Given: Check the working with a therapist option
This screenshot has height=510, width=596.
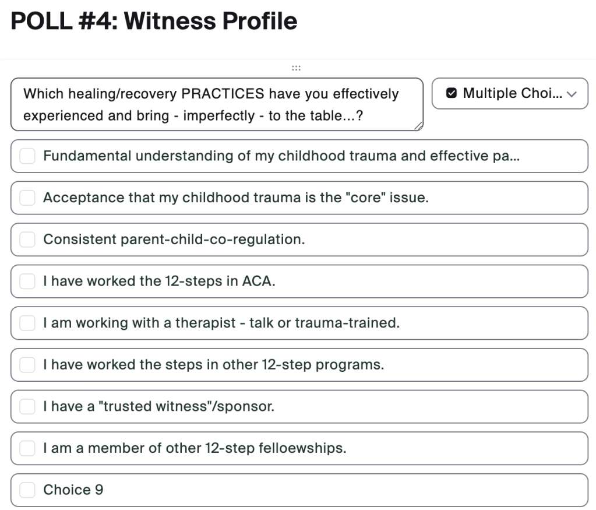Looking at the screenshot, I should click(x=27, y=323).
